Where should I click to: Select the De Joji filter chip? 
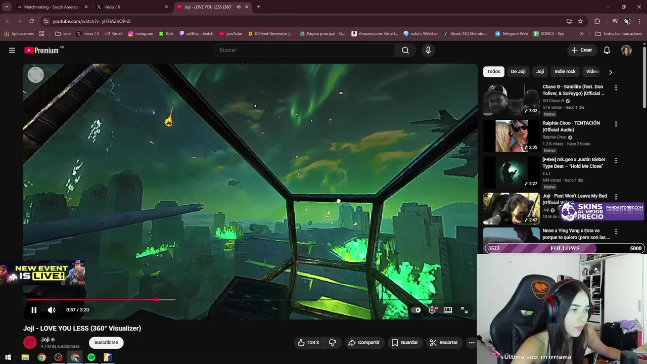pyautogui.click(x=518, y=72)
